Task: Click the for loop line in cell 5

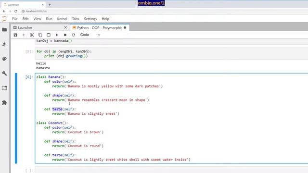Action: pos(64,51)
